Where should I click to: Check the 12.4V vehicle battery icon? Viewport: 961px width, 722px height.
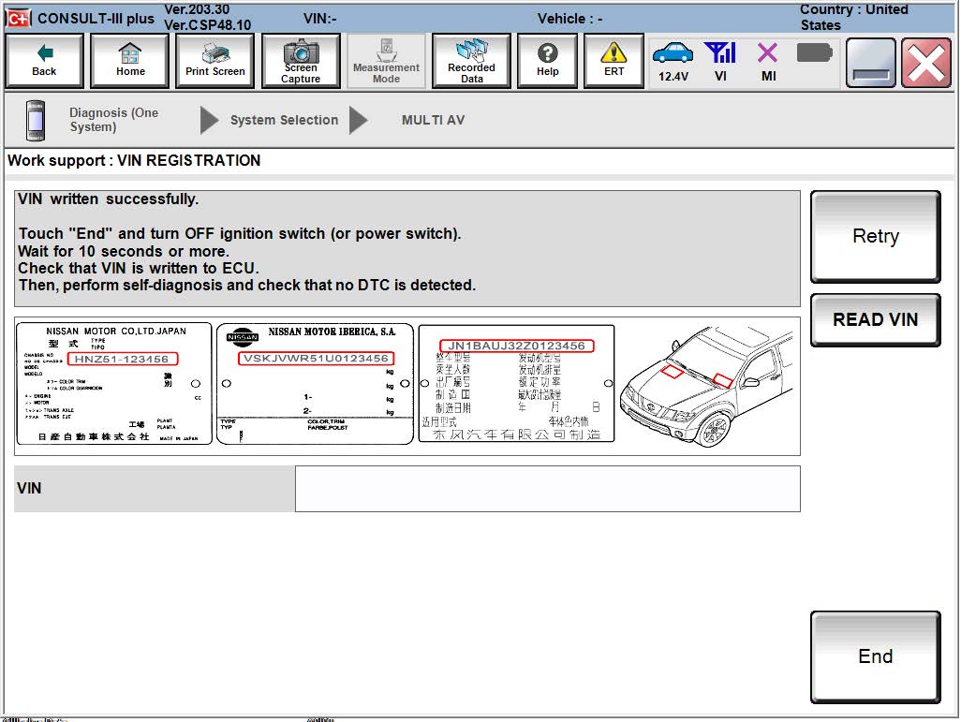click(673, 61)
